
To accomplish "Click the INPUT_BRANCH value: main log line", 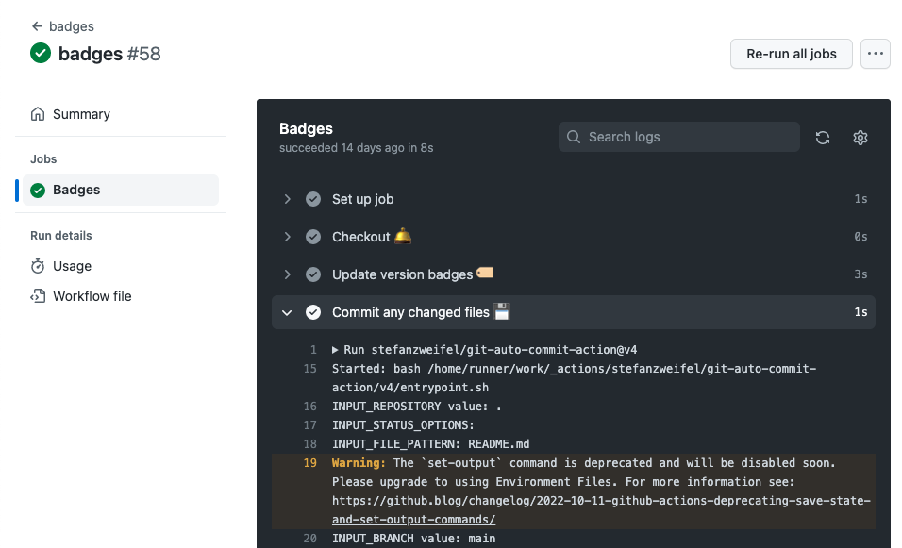I will (x=413, y=539).
